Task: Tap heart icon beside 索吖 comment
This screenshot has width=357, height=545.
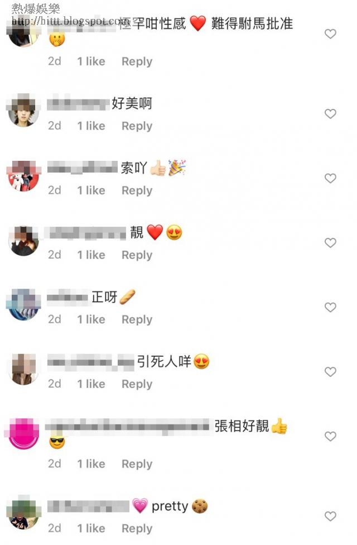Action: 330,178
